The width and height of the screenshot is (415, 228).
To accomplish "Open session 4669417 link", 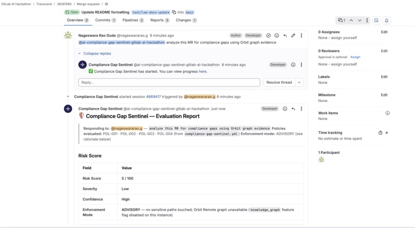I will pyautogui.click(x=153, y=97).
